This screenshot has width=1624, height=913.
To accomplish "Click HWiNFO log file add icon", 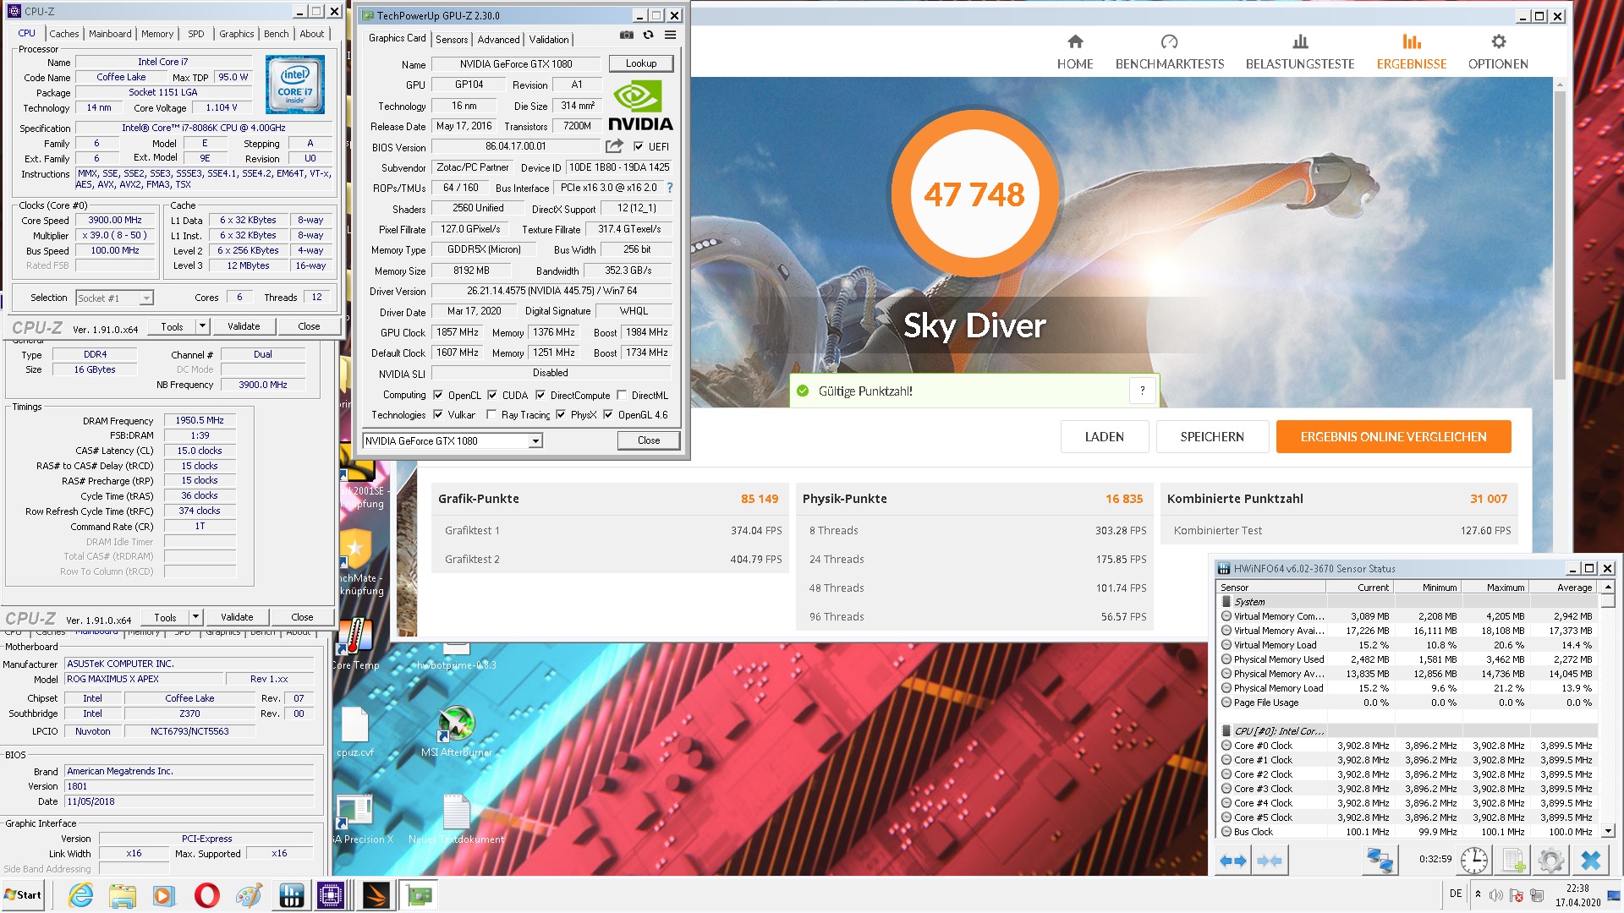I will click(x=1513, y=861).
